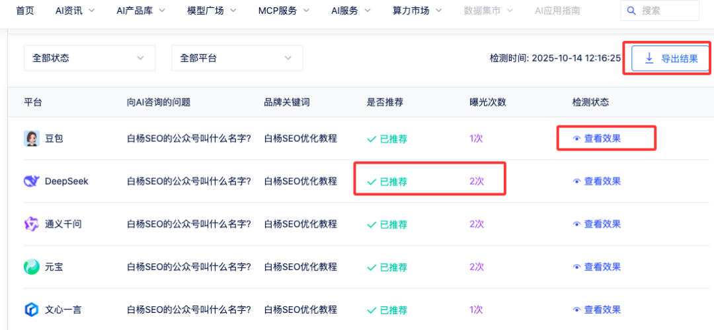Click the 文心一言 blue logo icon
Screen dimensions: 714x330
(x=32, y=310)
